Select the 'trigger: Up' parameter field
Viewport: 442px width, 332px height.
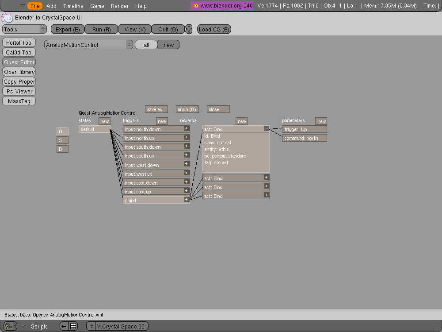tap(305, 129)
